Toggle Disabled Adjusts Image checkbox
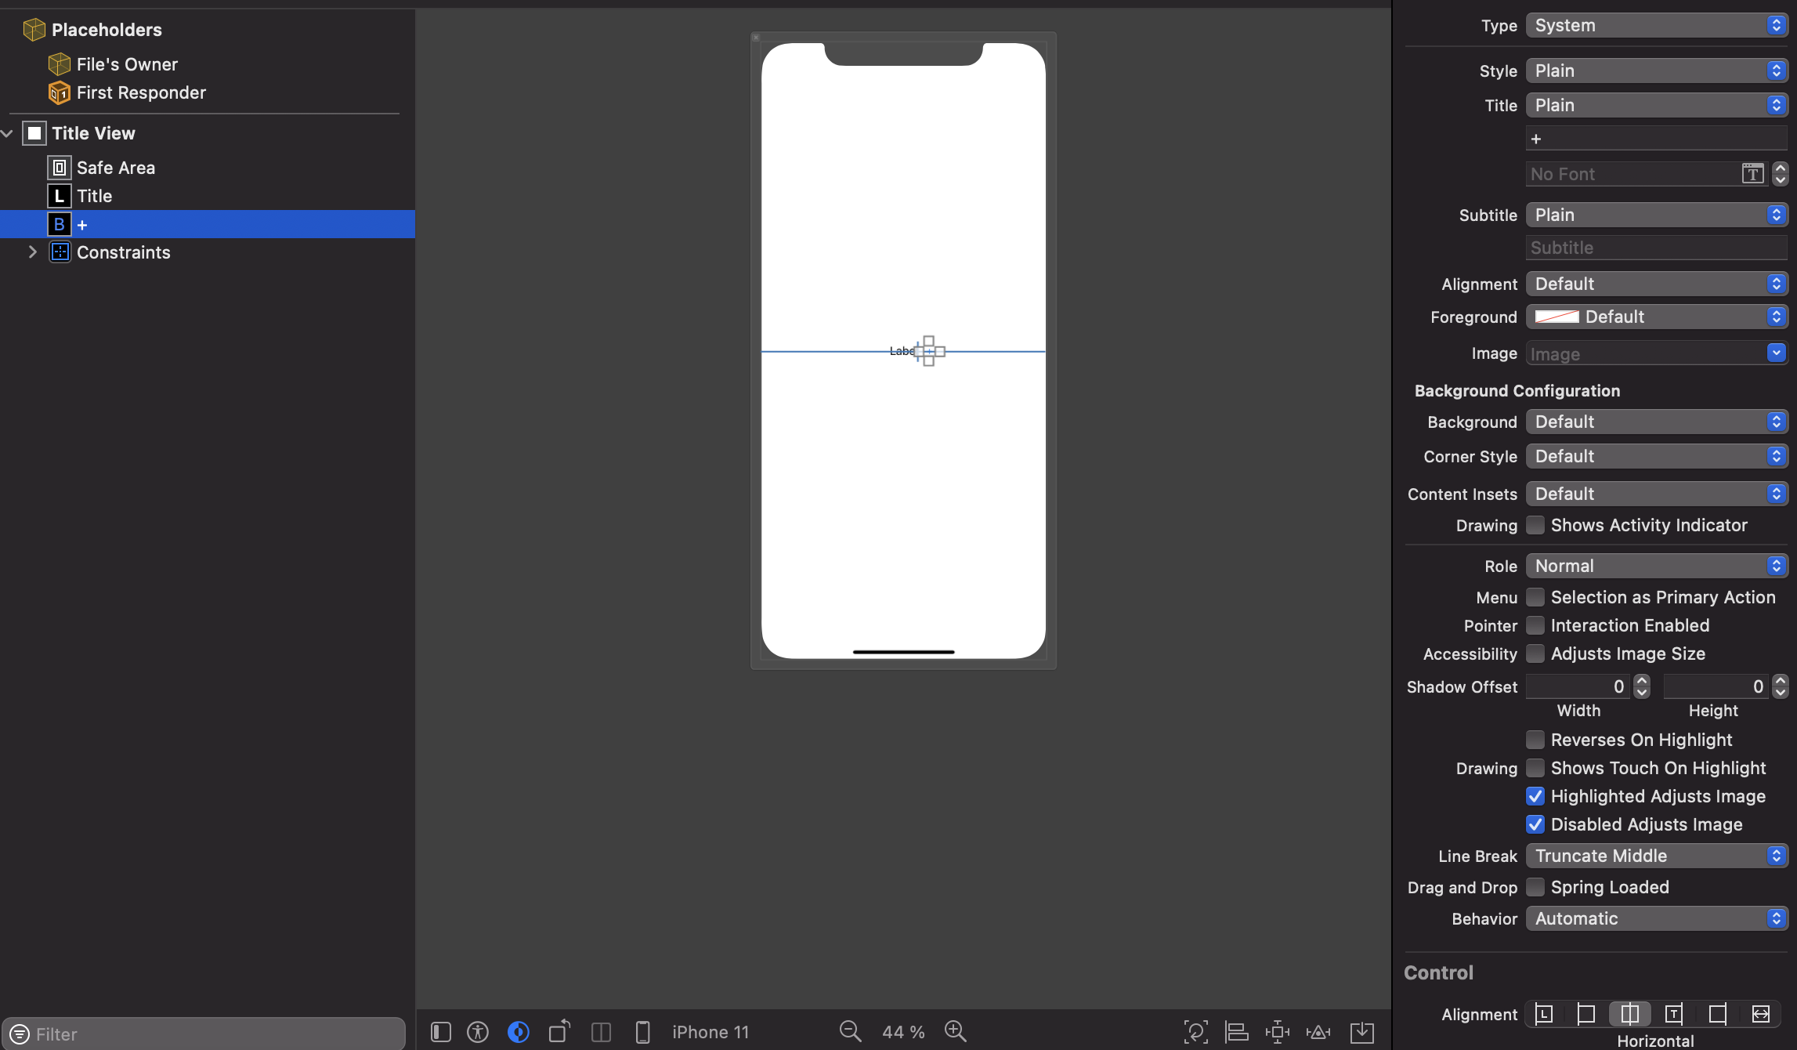The width and height of the screenshot is (1797, 1050). [1535, 824]
